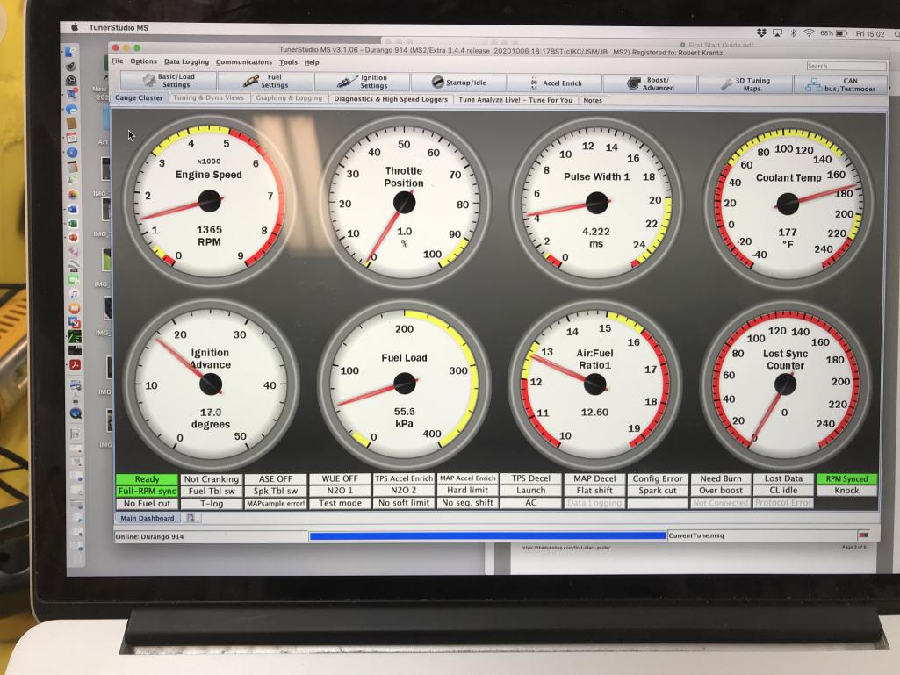Click into the Search field
Viewport: 900px width, 675px height.
[x=846, y=66]
